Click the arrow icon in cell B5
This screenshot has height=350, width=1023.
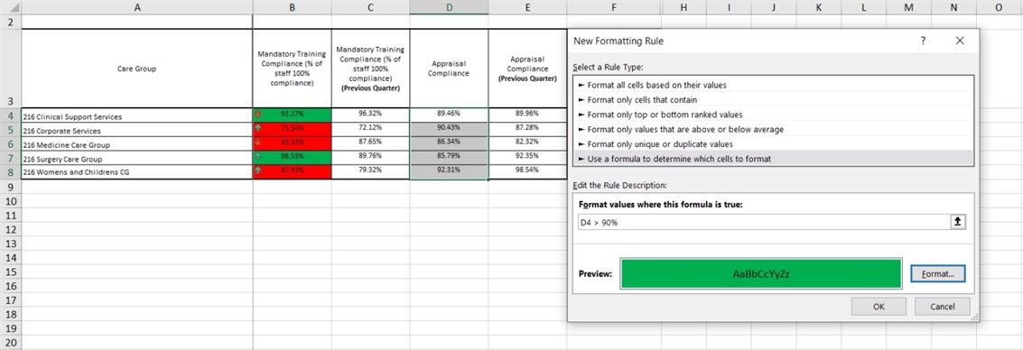point(258,128)
